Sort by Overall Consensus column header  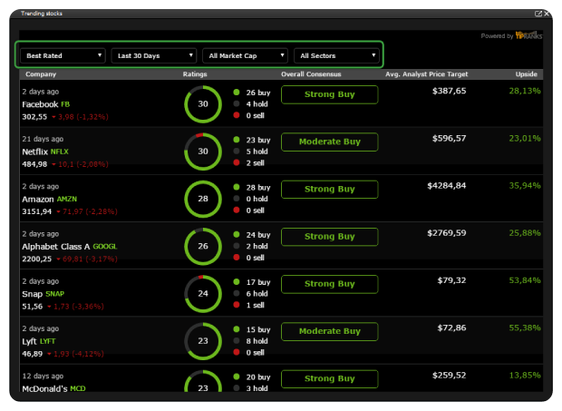(x=311, y=74)
